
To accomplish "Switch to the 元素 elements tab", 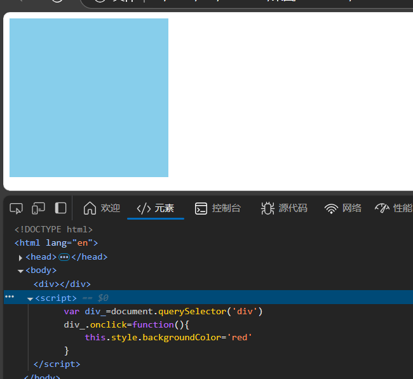I will (156, 208).
